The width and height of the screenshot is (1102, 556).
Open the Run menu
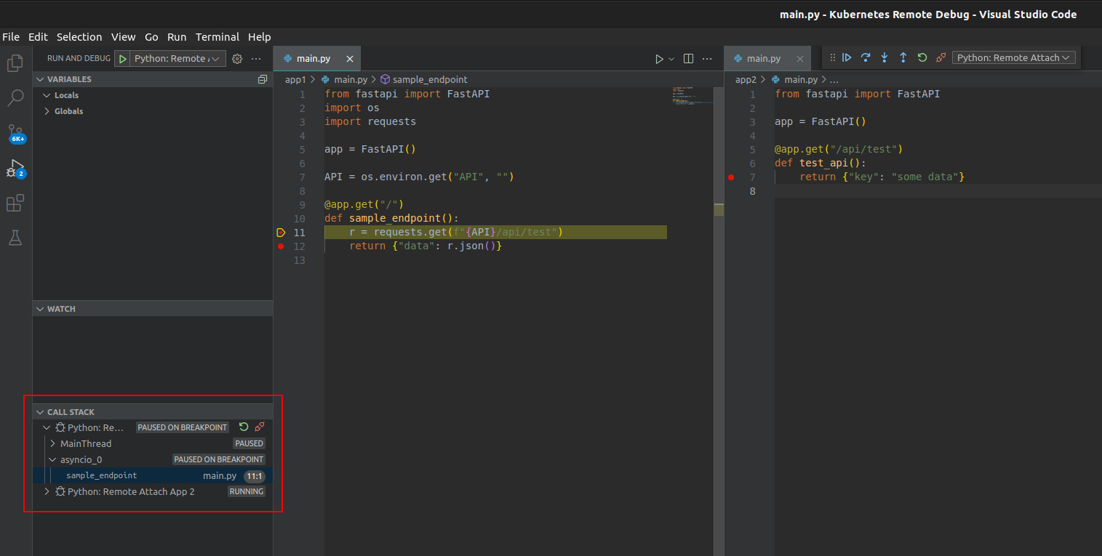pos(177,37)
